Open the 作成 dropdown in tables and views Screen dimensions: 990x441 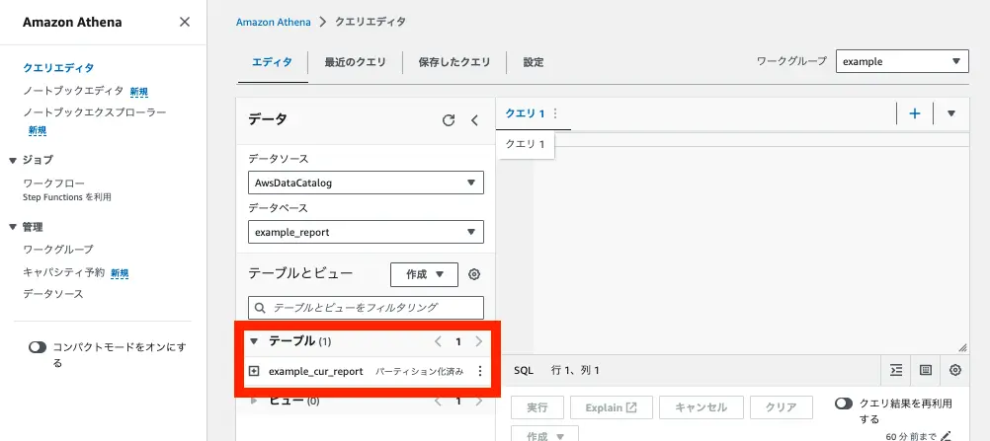pyautogui.click(x=424, y=274)
